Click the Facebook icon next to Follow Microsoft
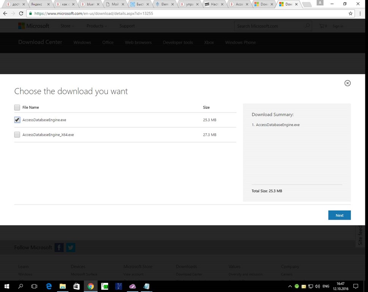Image resolution: width=368 pixels, height=292 pixels. pos(59,248)
